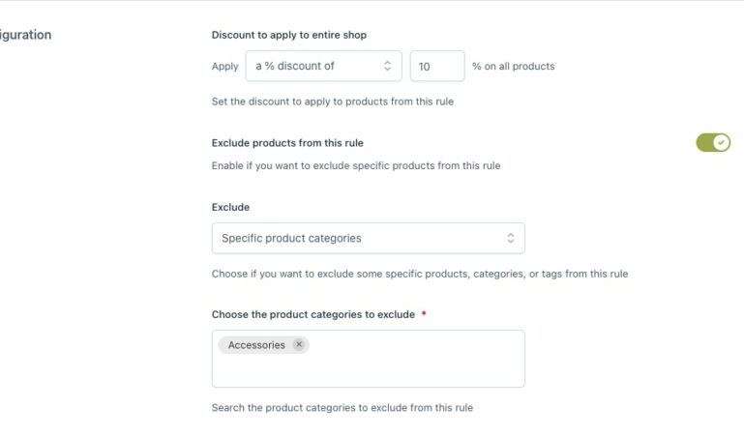Click inside the product categories search box

tap(368, 370)
